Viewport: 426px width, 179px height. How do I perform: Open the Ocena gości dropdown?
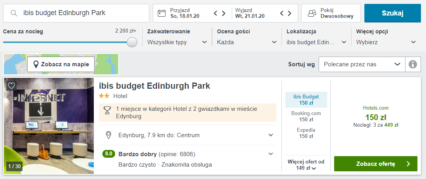pos(247,42)
